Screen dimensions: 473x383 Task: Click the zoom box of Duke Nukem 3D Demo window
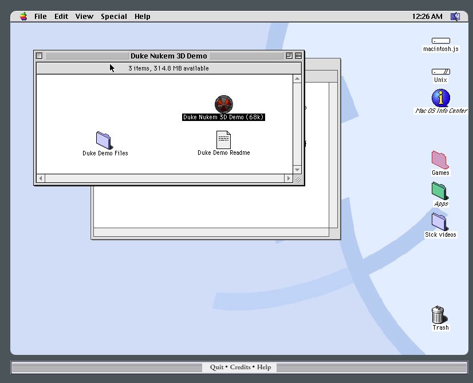(289, 56)
